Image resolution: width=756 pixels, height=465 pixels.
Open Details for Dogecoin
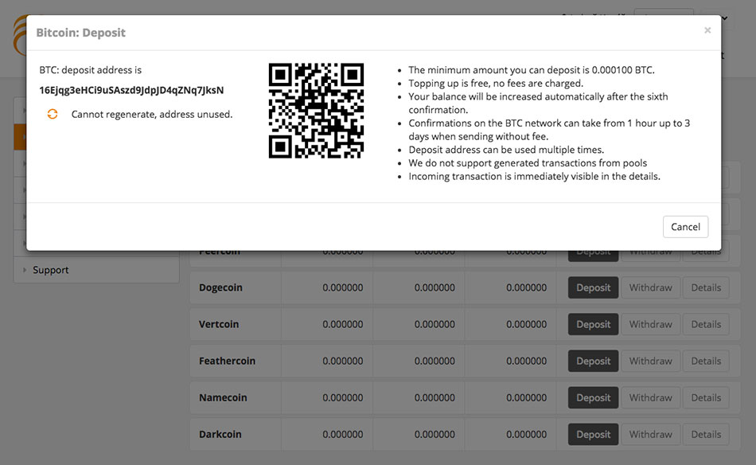pyautogui.click(x=706, y=287)
